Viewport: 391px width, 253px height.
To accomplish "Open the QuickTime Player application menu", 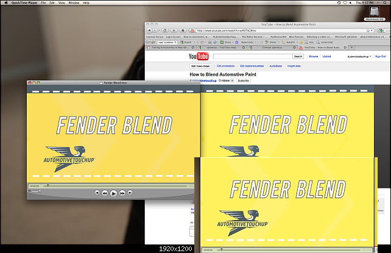I will (24, 3).
